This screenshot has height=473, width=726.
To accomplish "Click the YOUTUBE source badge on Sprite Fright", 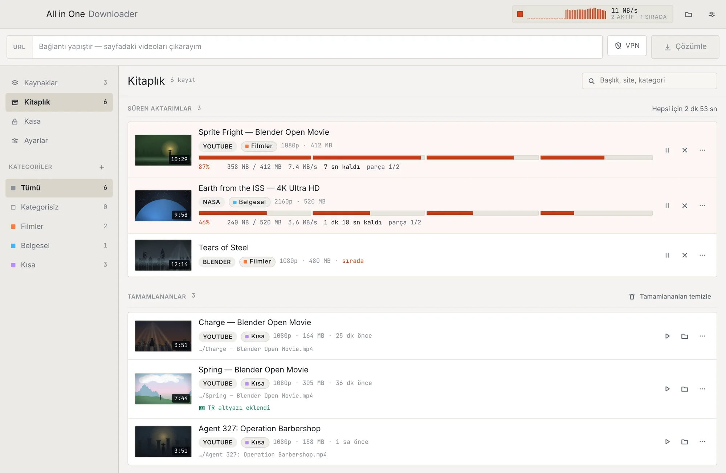I will [x=218, y=146].
